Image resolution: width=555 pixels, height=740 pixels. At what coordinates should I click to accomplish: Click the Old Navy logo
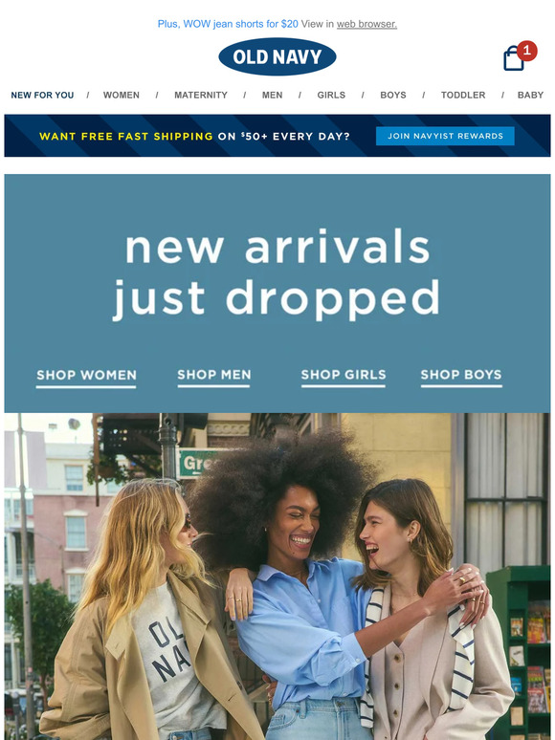click(x=277, y=56)
